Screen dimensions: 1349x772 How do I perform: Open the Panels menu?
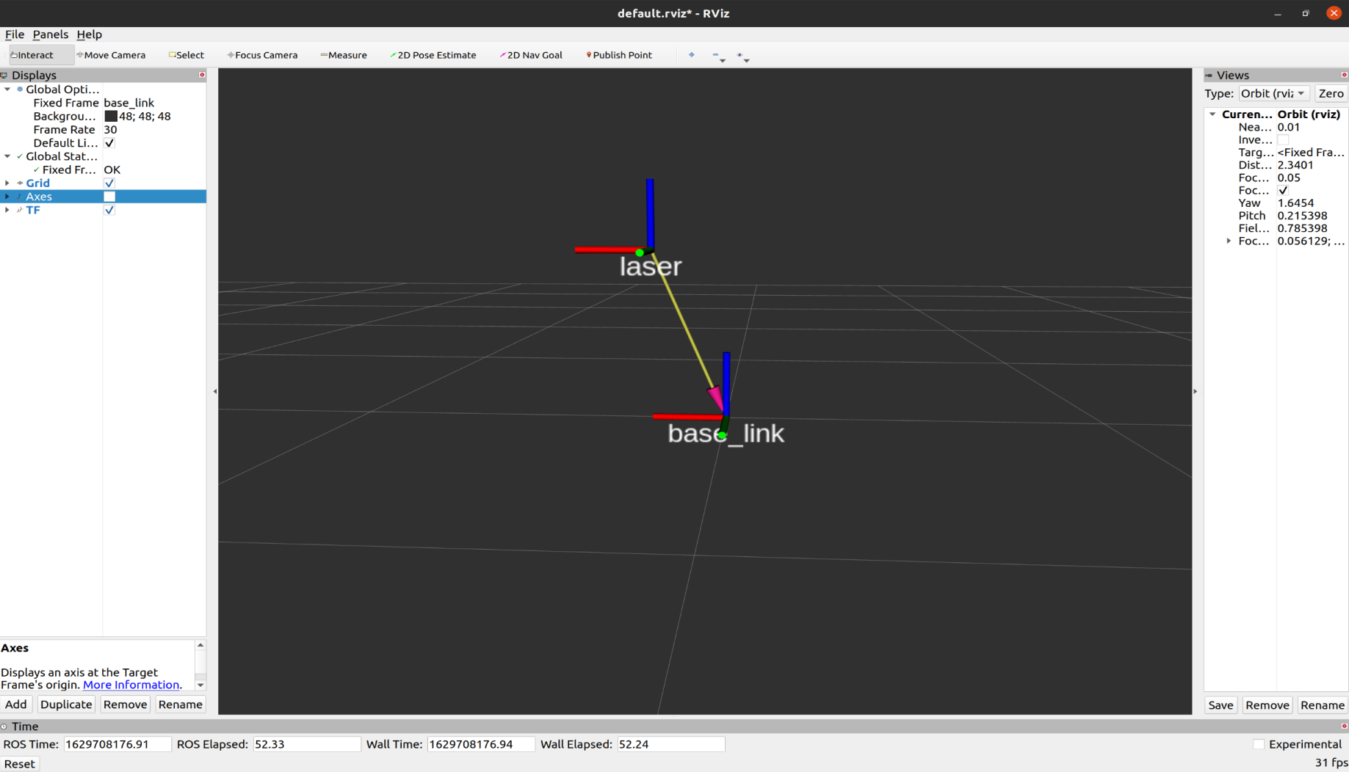click(x=50, y=34)
